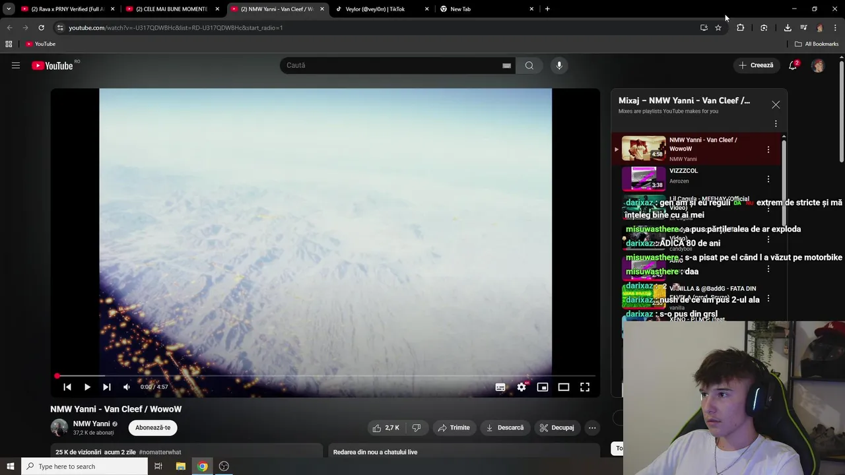Viewport: 845px width, 475px height.
Task: Open the Chrome profile avatar
Action: (820, 28)
